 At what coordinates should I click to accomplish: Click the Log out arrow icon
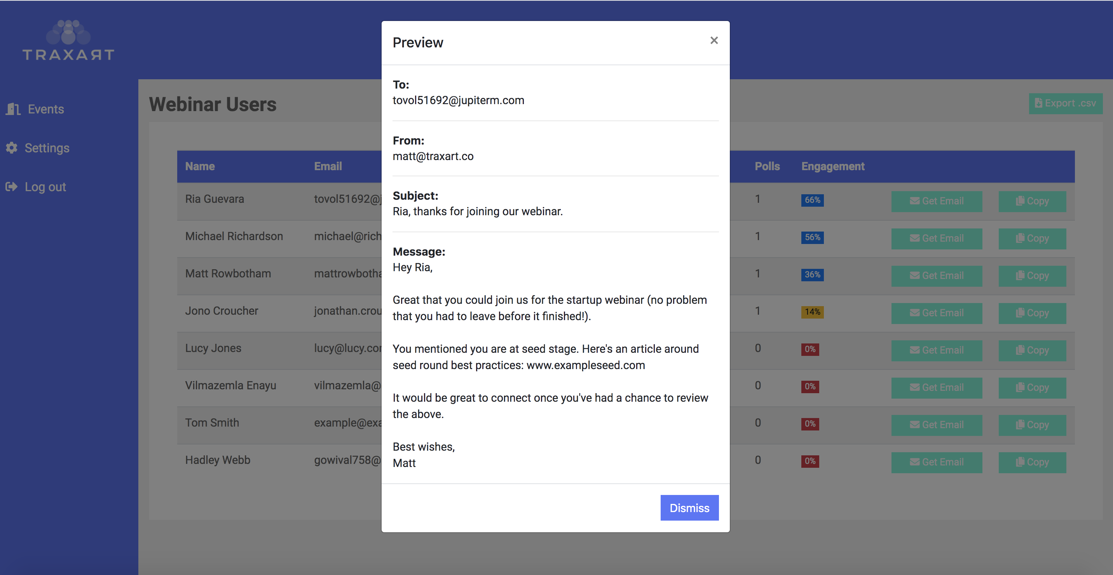pos(12,186)
